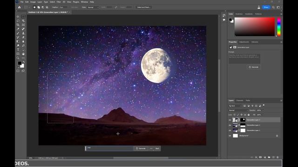Hide Generative Layer 2 eye icon
This screenshot has height=167, width=298.
click(230, 125)
